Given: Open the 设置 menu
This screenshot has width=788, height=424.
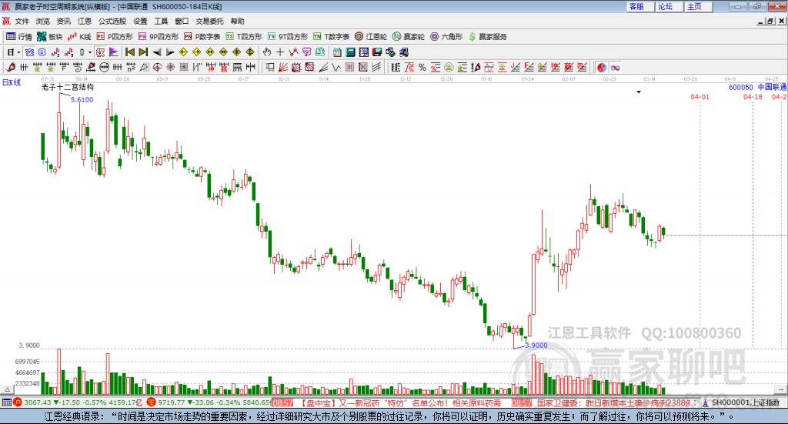Looking at the screenshot, I should tap(140, 21).
